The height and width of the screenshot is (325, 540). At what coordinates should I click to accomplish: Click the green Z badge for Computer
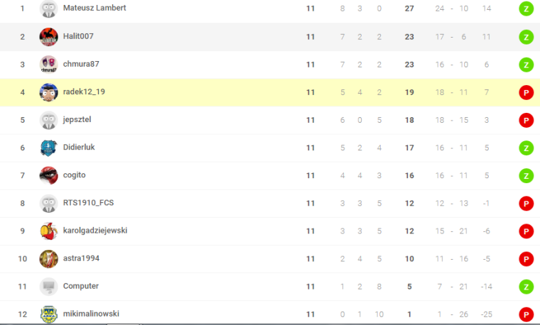click(526, 287)
